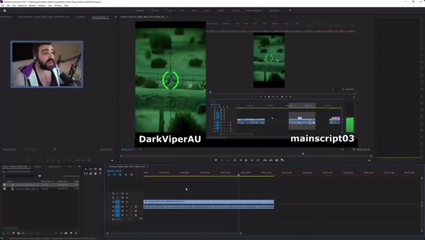Add a marker from the Program monitor controls
This screenshot has height=240, width=425.
click(216, 160)
